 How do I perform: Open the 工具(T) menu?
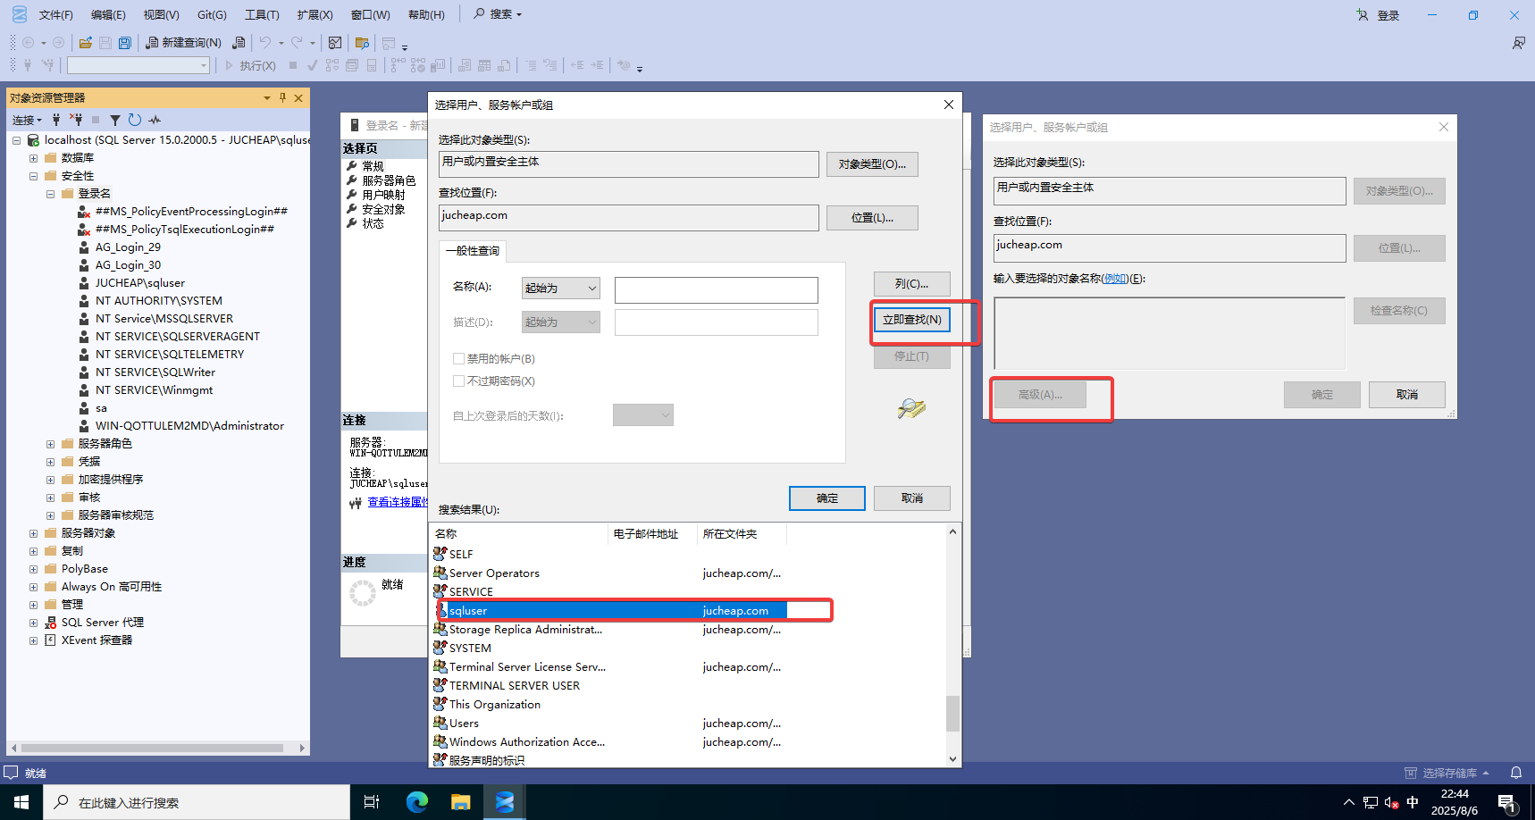click(262, 14)
